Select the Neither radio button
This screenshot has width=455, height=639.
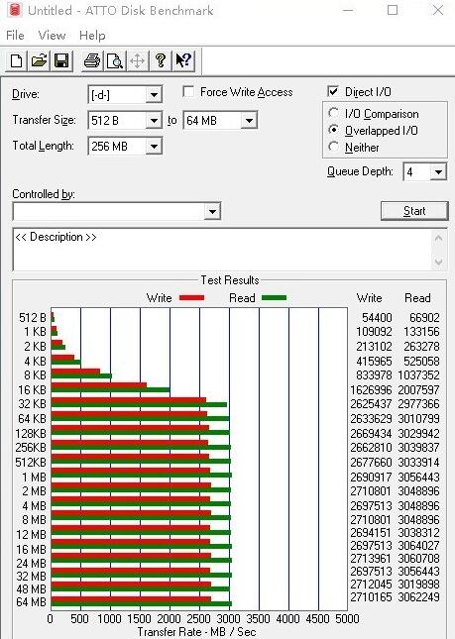333,147
